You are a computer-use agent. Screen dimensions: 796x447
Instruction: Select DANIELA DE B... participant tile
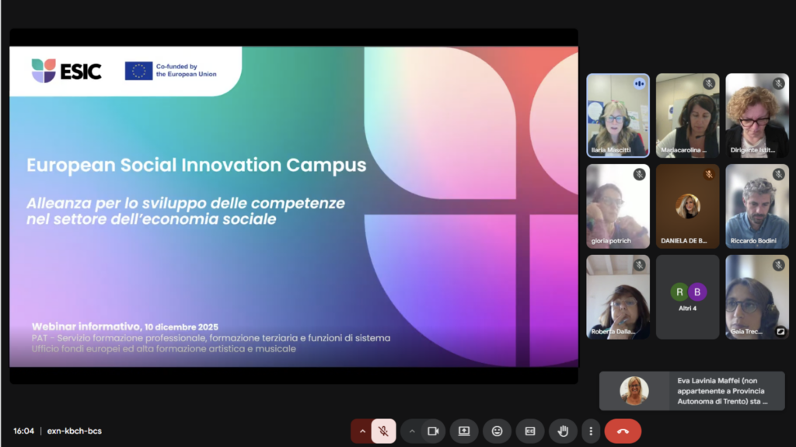point(687,206)
